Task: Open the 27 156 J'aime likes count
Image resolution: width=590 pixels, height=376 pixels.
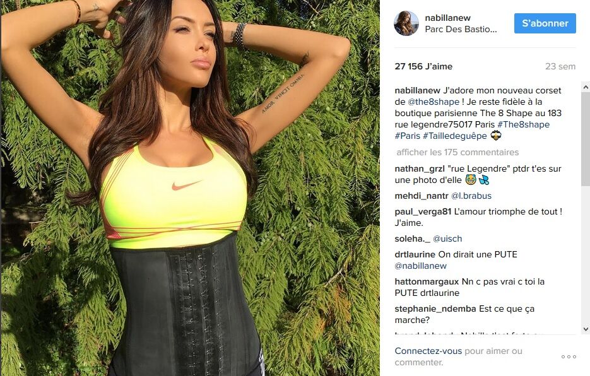Action: tap(423, 66)
